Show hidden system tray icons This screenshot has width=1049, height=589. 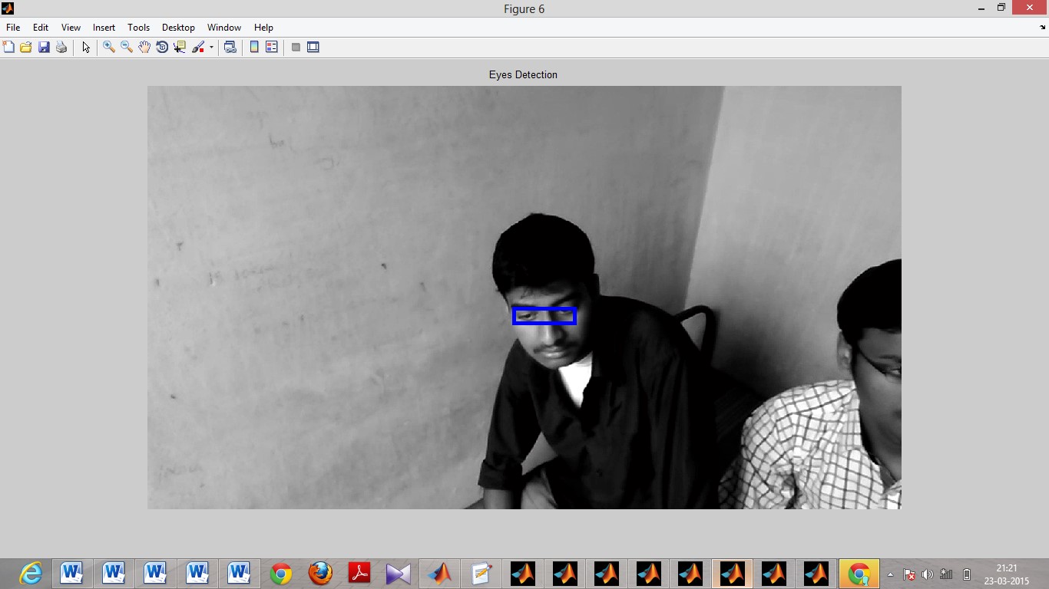[x=891, y=574]
